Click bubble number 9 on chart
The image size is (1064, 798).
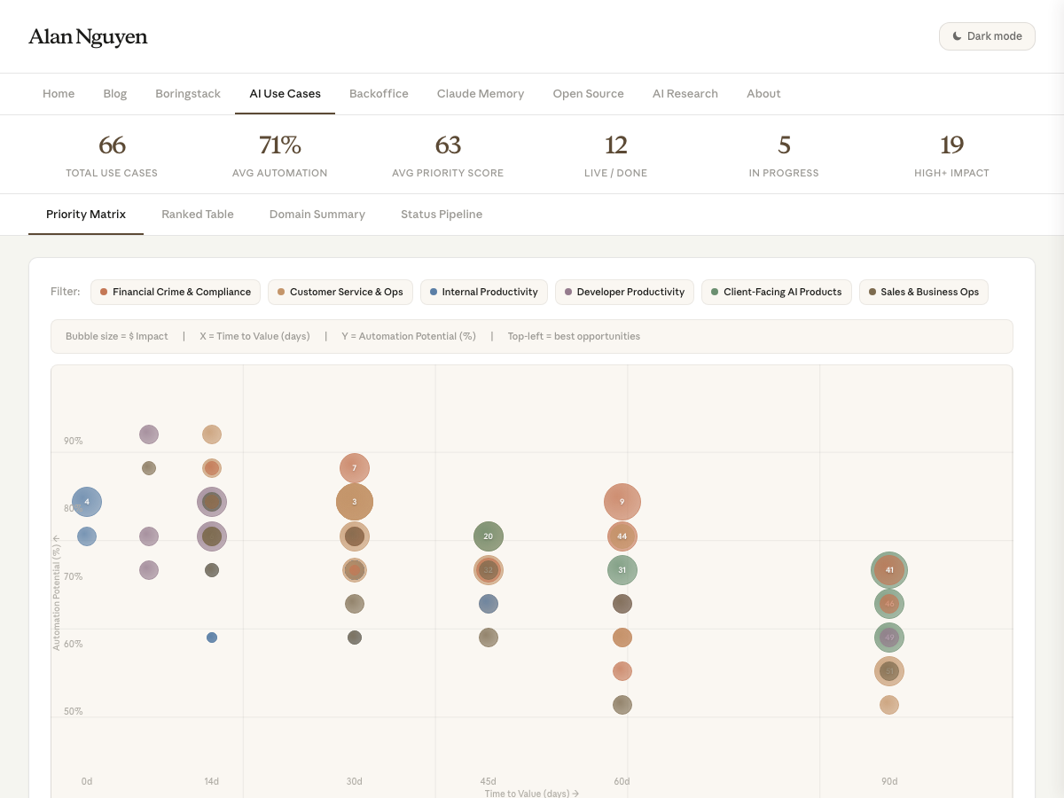[x=622, y=502]
